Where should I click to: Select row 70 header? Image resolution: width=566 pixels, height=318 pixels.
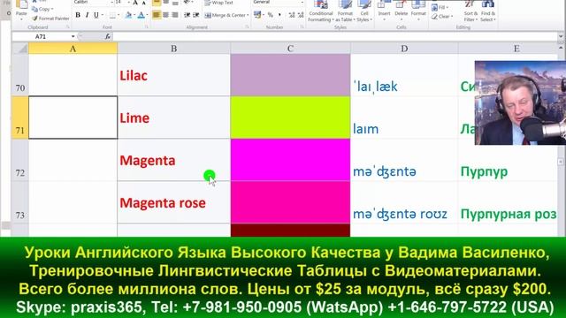pos(20,74)
